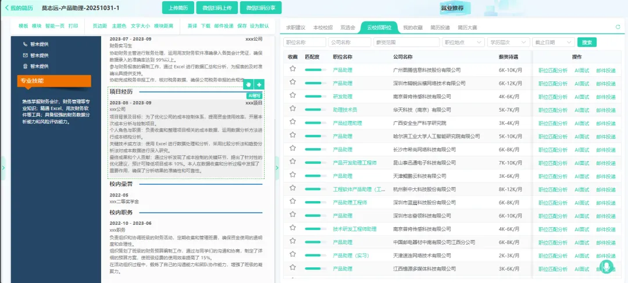
Task: Open the 文字大小 font size options
Action: coord(140,26)
